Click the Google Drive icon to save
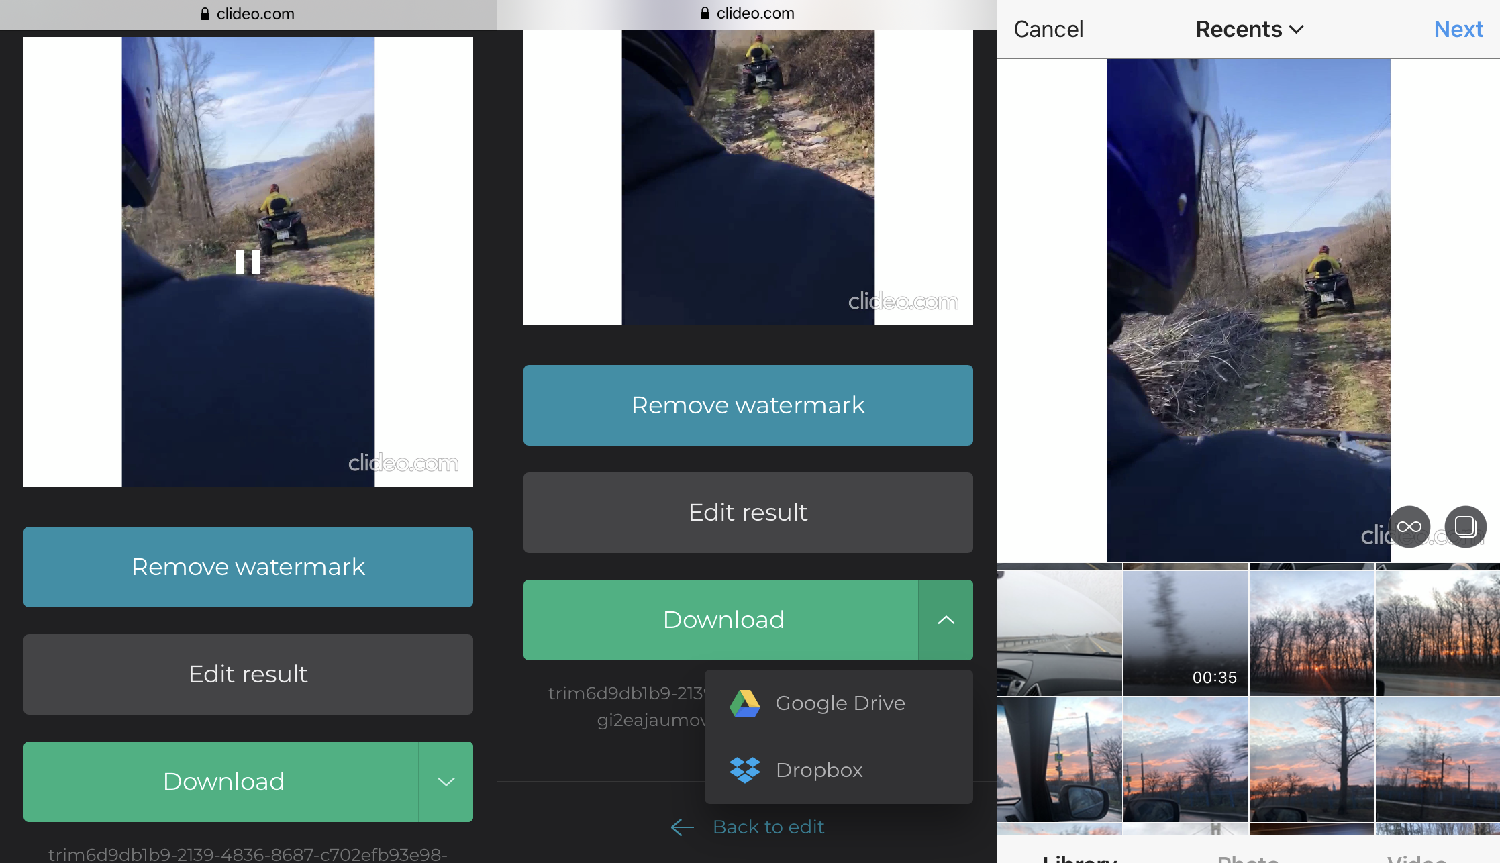Viewport: 1500px width, 863px height. point(745,703)
